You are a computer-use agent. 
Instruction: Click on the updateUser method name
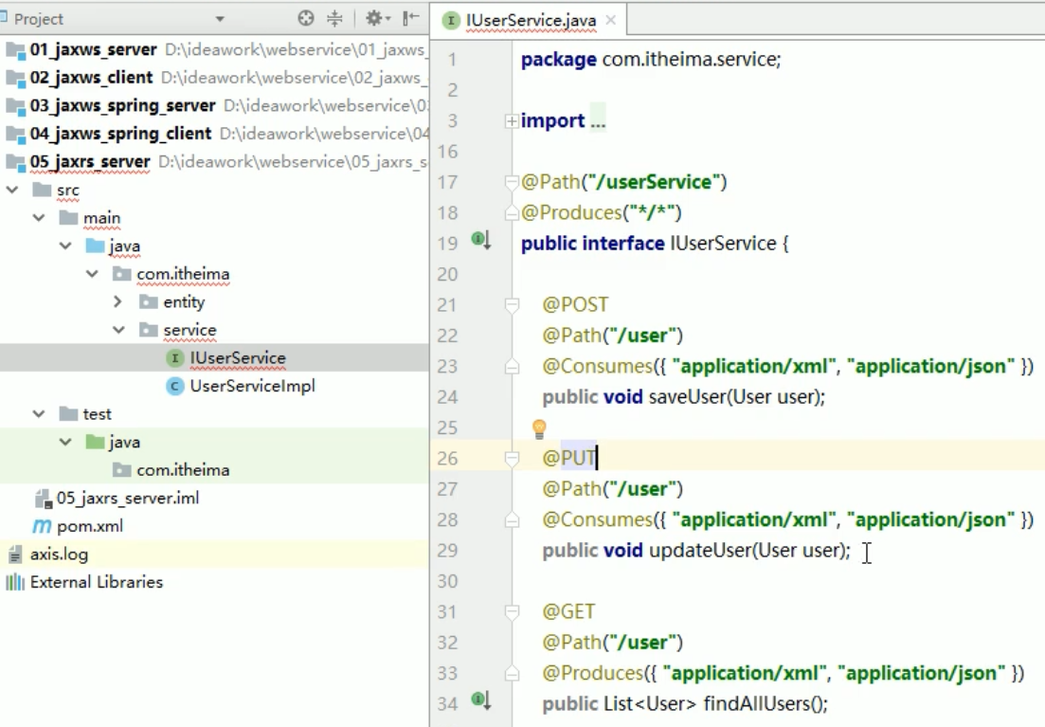coord(700,551)
